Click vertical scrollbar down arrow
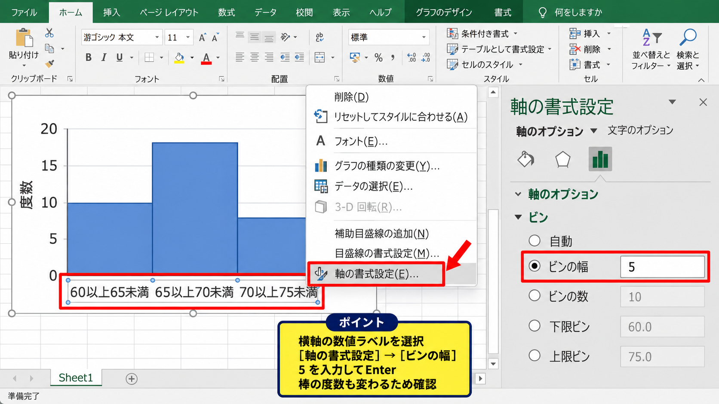719x404 pixels. (493, 364)
